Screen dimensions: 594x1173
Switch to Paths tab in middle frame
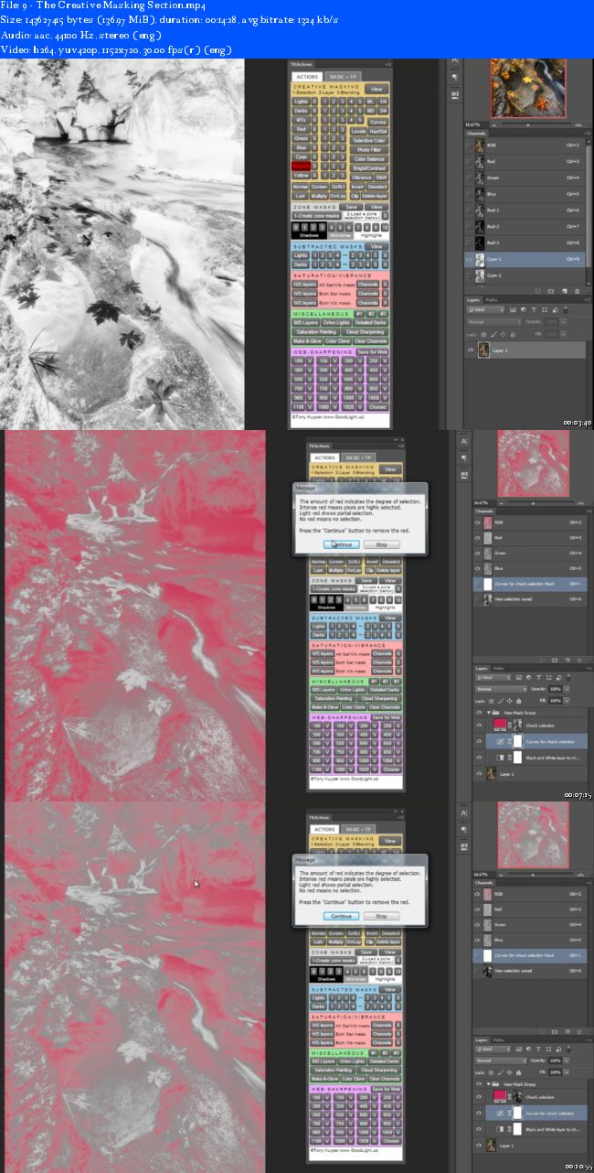coord(498,668)
